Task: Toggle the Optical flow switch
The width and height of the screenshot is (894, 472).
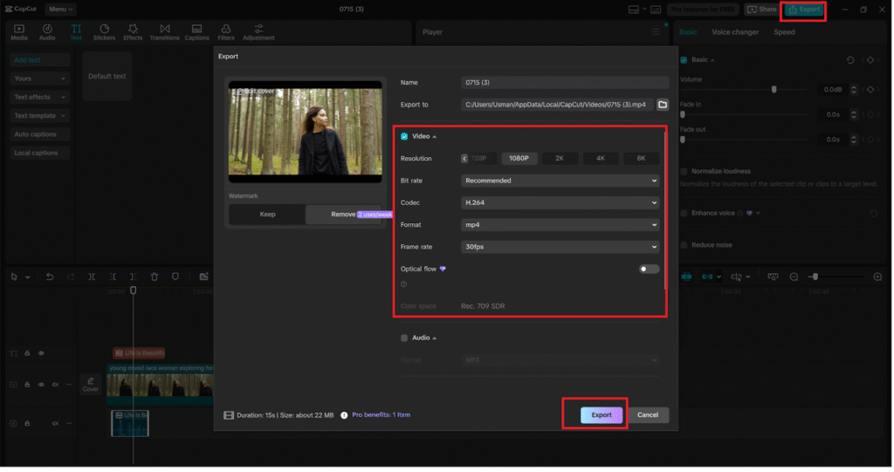Action: click(649, 269)
